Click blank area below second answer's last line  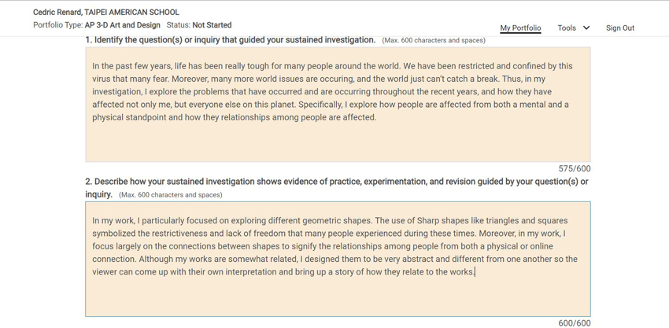click(338, 297)
